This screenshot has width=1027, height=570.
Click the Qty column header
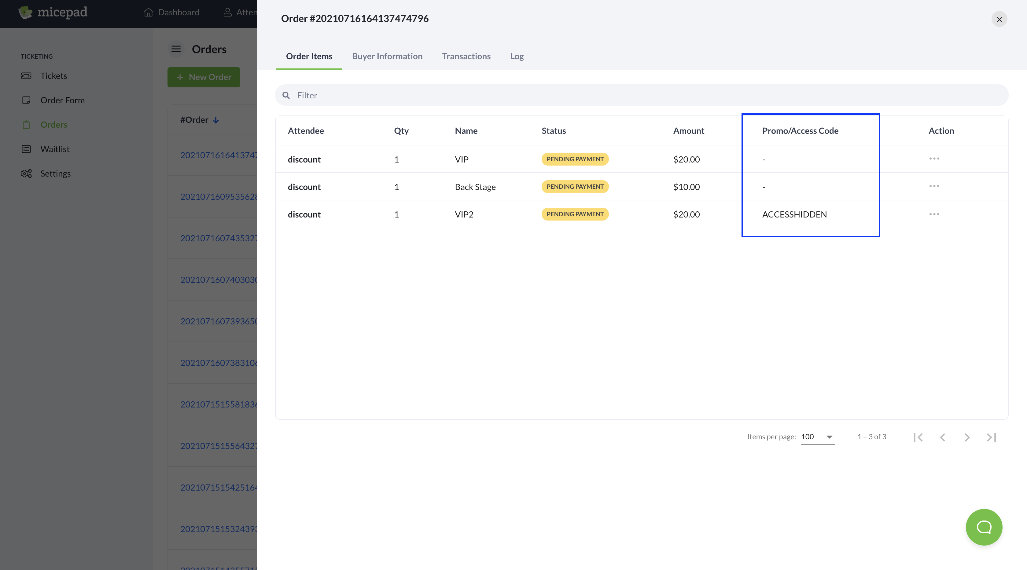point(401,131)
